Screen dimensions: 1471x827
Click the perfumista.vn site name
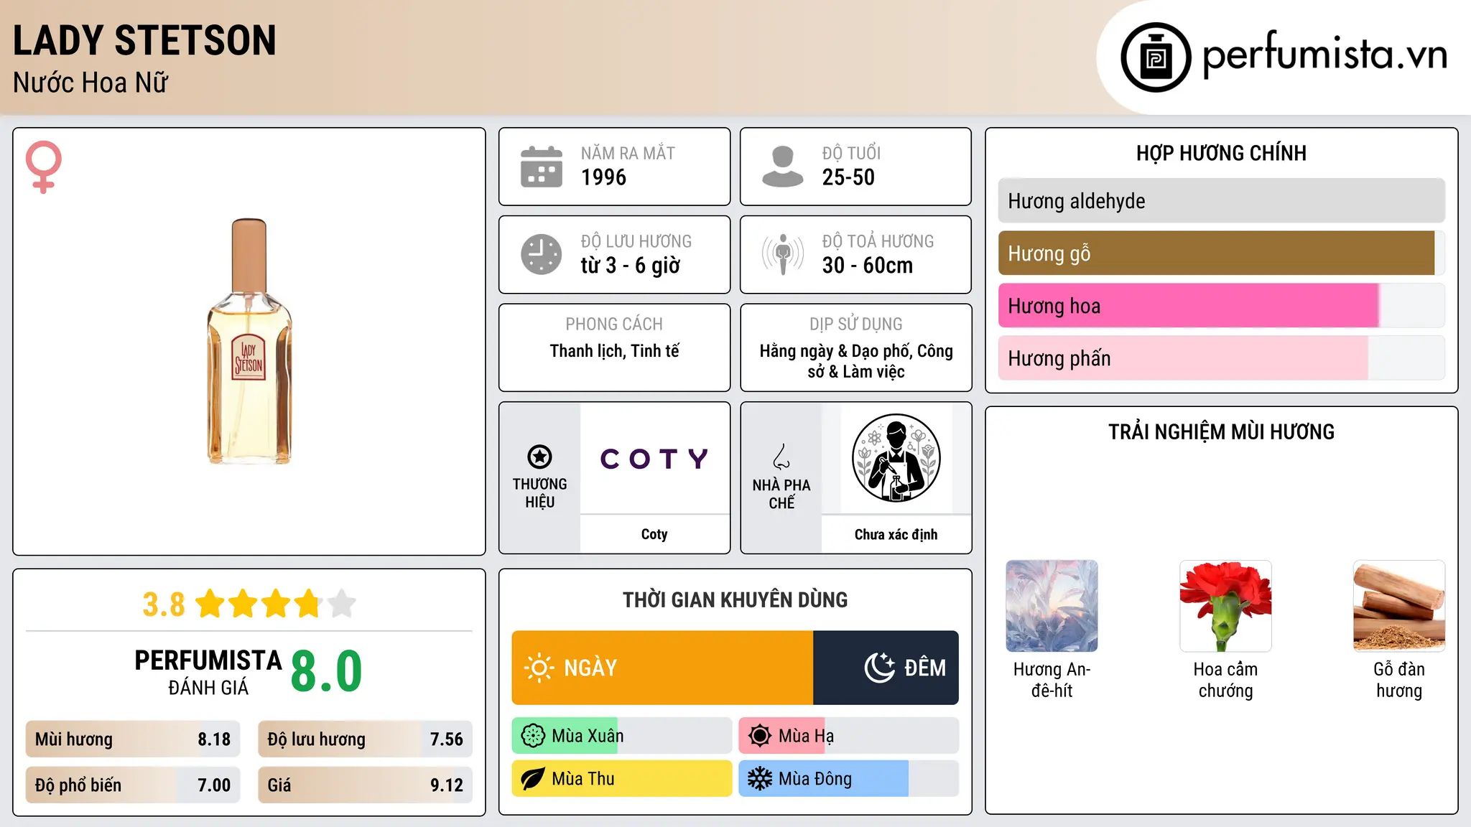tap(1325, 55)
